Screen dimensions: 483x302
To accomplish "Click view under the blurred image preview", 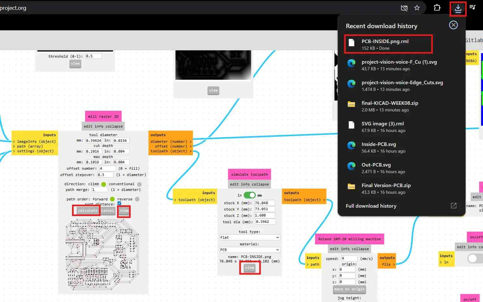I will tap(213, 91).
